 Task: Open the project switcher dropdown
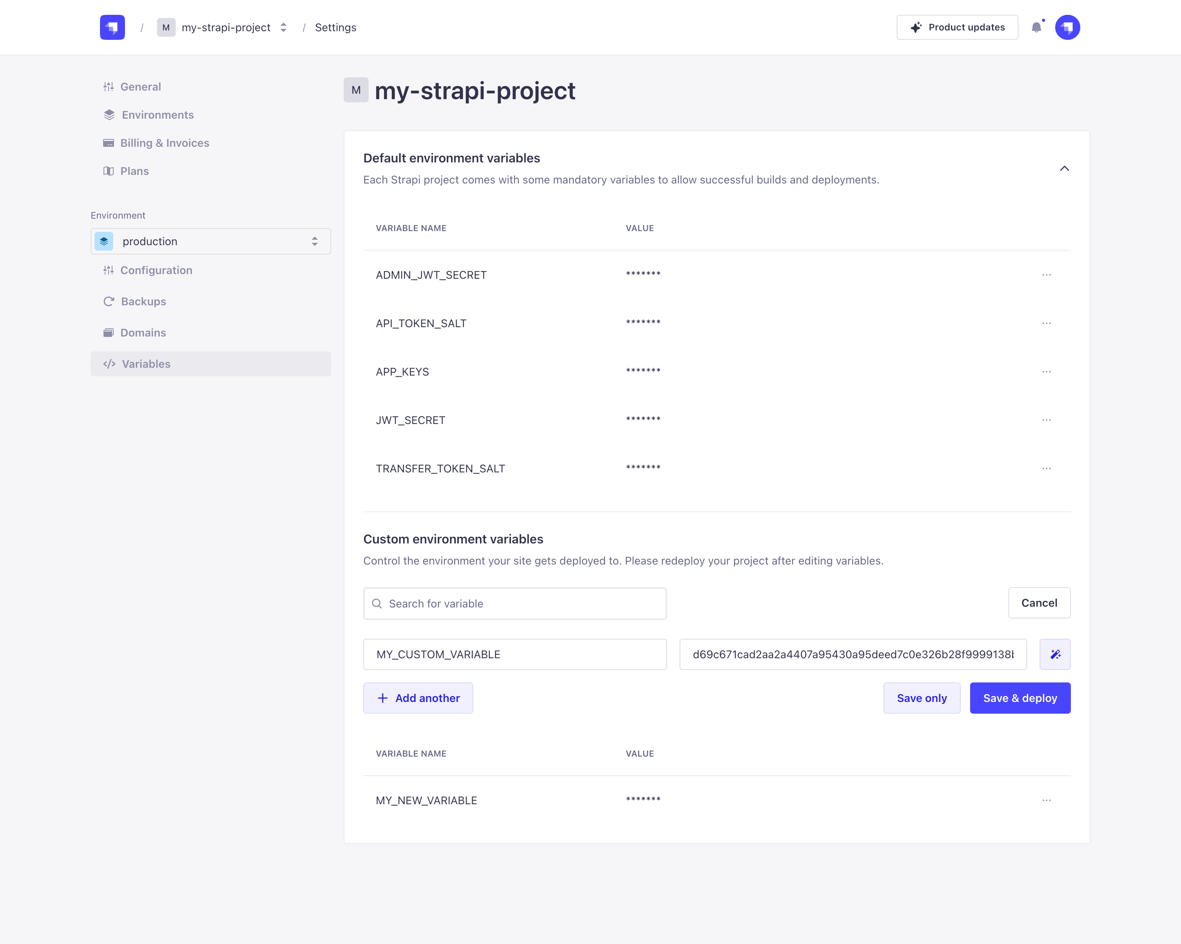click(283, 27)
